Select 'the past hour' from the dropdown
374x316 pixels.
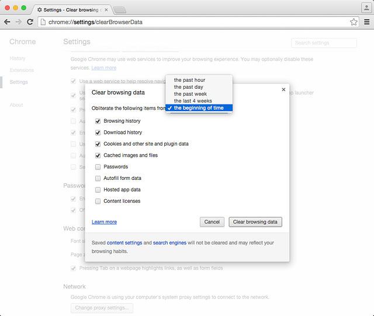click(199, 80)
